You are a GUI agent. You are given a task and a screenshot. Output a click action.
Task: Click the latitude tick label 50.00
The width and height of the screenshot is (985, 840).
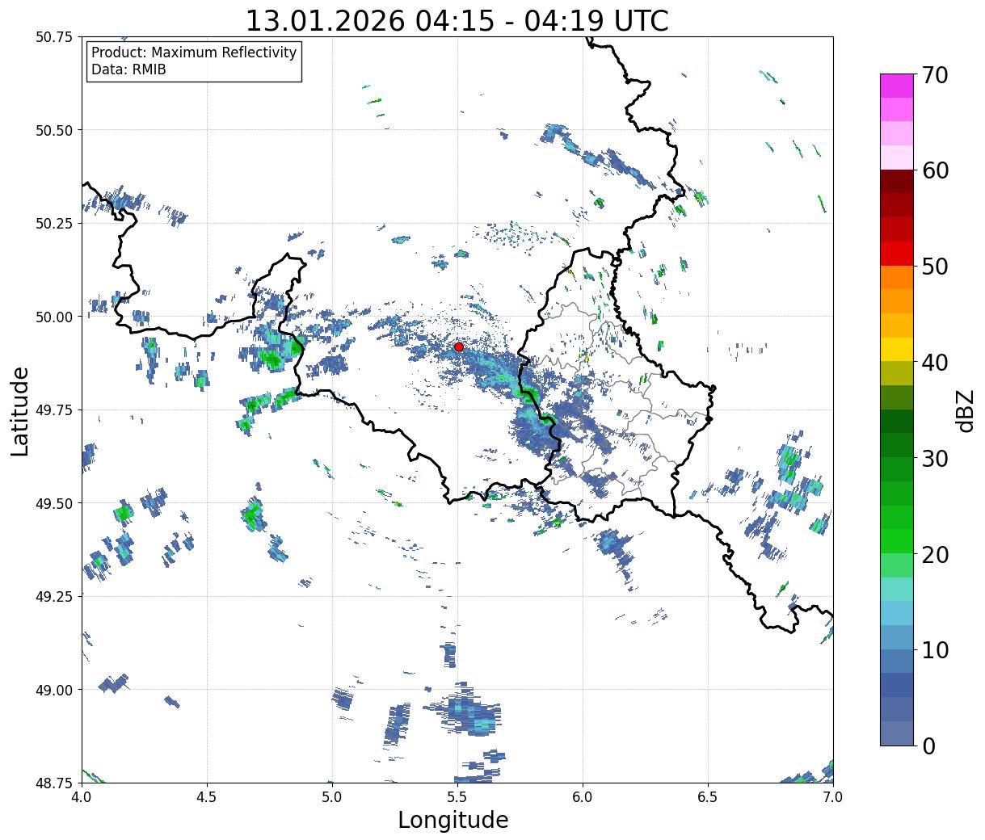click(x=54, y=317)
